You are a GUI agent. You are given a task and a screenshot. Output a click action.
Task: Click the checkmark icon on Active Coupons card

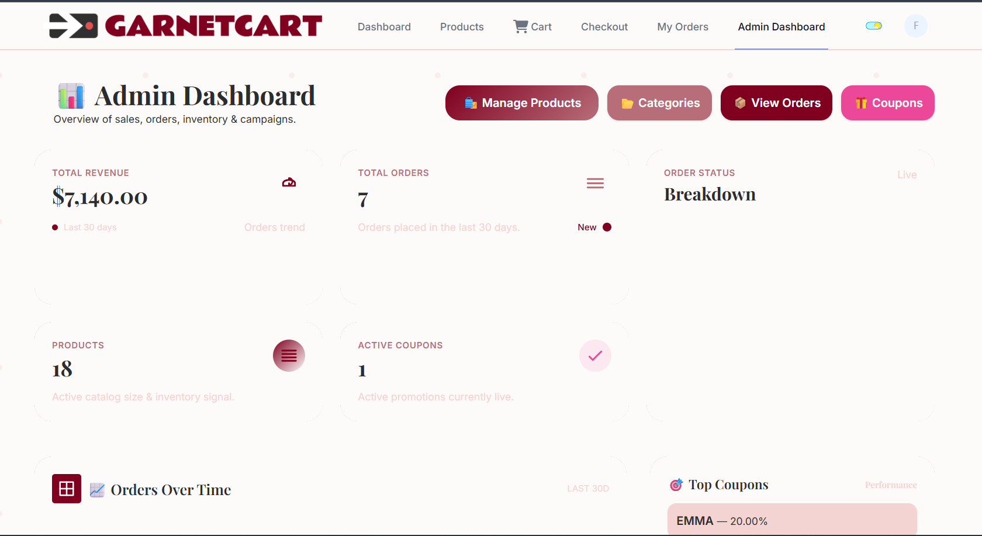(x=595, y=355)
